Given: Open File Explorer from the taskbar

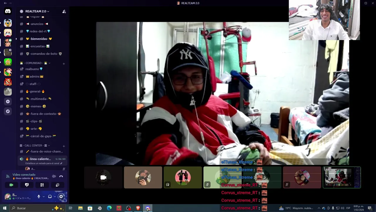Looking at the screenshot, I should pos(80,208).
